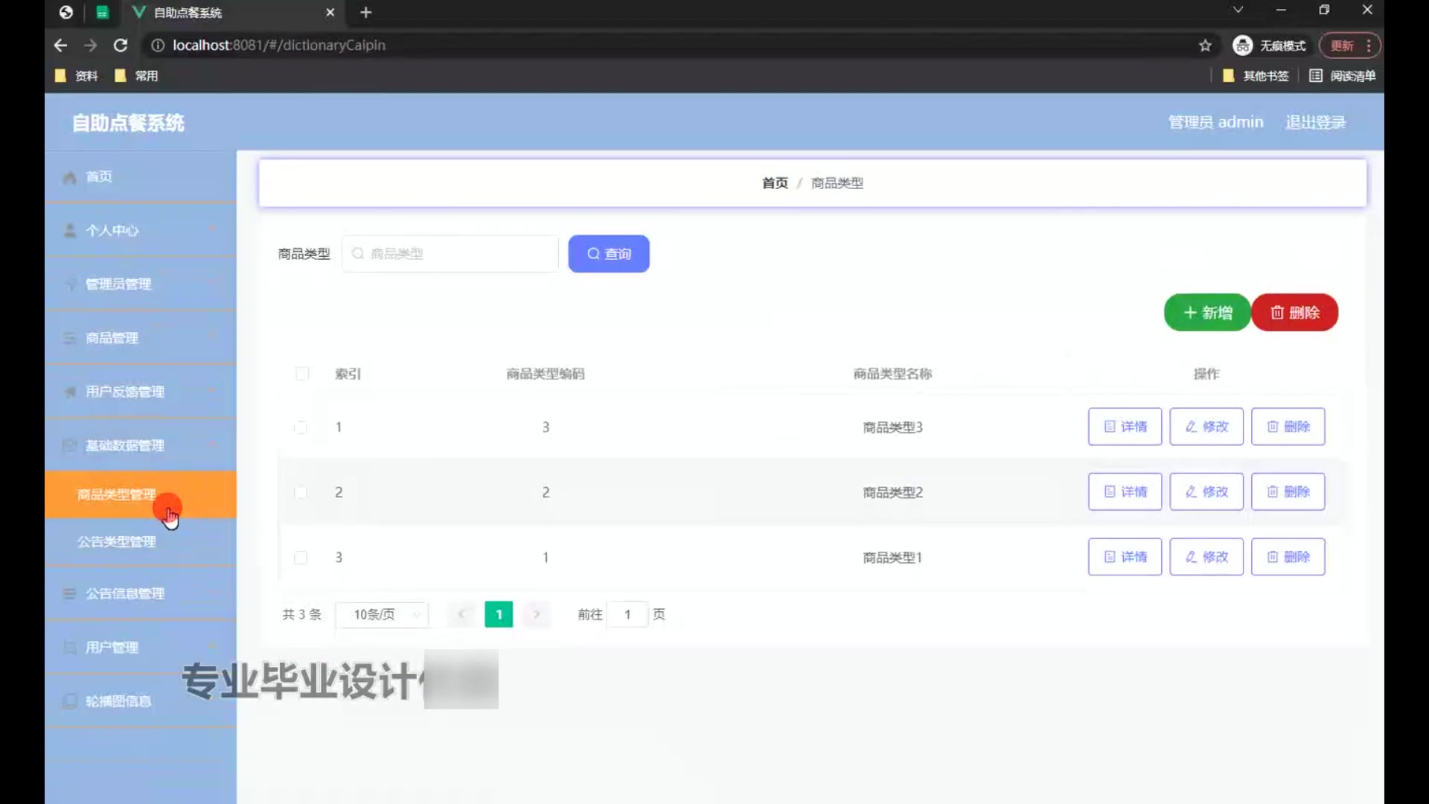Screen dimensions: 1429x804
Task: Reload the page with the refresh icon
Action: click(120, 45)
